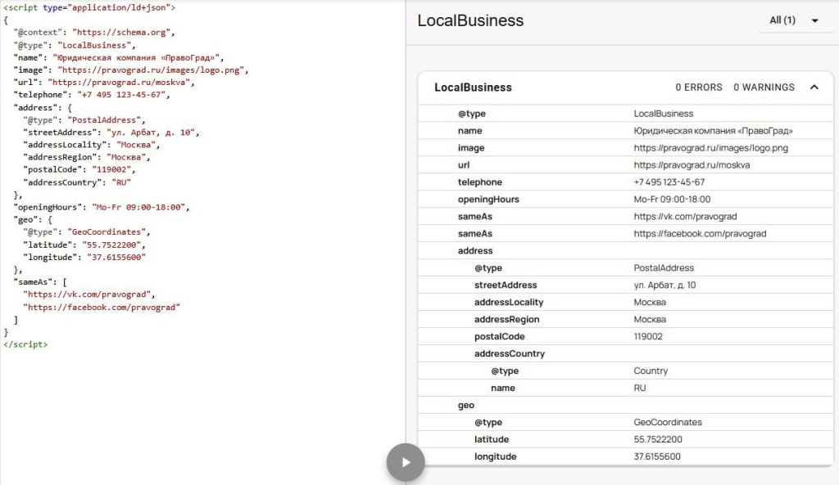The height and width of the screenshot is (485, 839).
Task: Place cursor on the "@context" code line
Action: [x=94, y=34]
